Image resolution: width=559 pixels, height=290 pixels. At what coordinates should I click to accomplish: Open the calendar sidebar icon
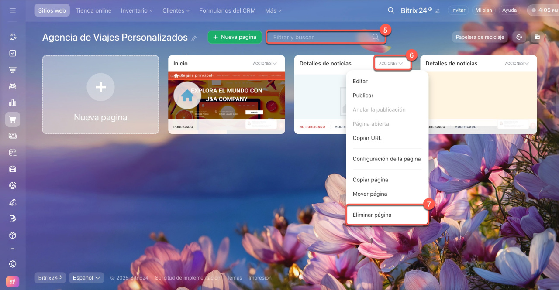pos(12,153)
